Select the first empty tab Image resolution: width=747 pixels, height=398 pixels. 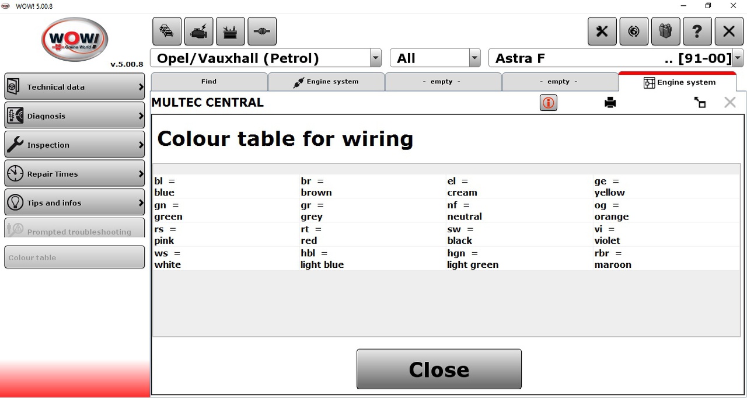[442, 82]
